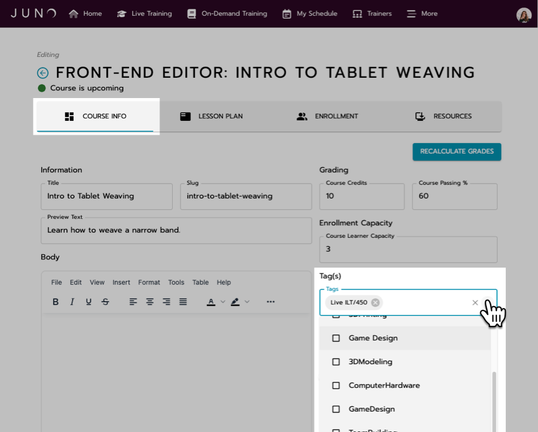Open the more options ellipsis in editor toolbar
The width and height of the screenshot is (538, 432).
(x=270, y=302)
